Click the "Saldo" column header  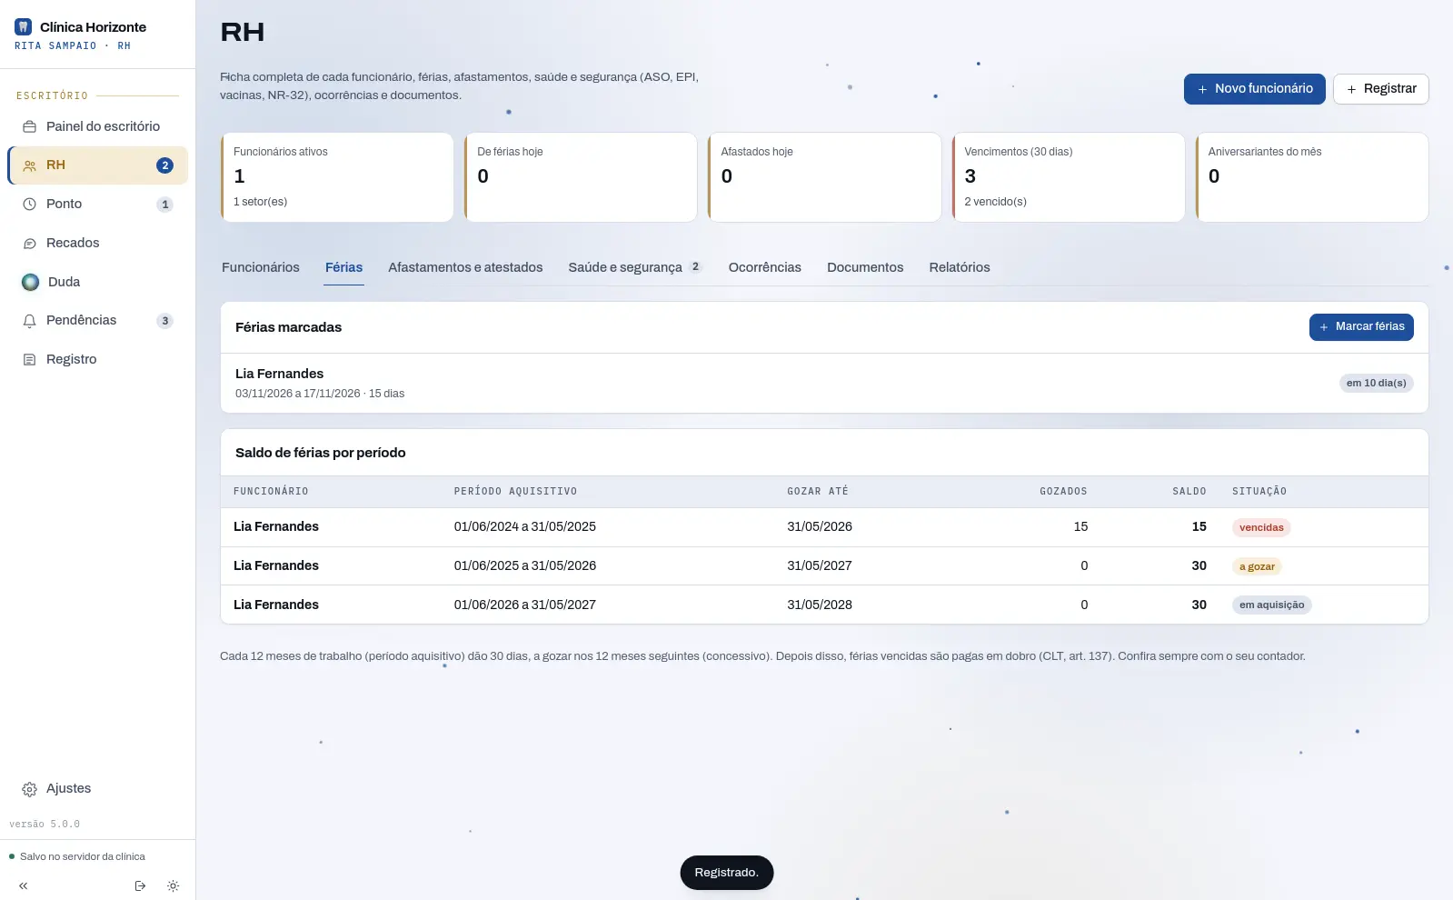(1189, 492)
